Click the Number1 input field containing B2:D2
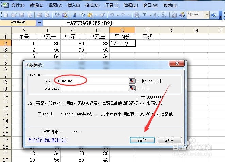Viewport: 225px width, 162px height. (x=95, y=81)
